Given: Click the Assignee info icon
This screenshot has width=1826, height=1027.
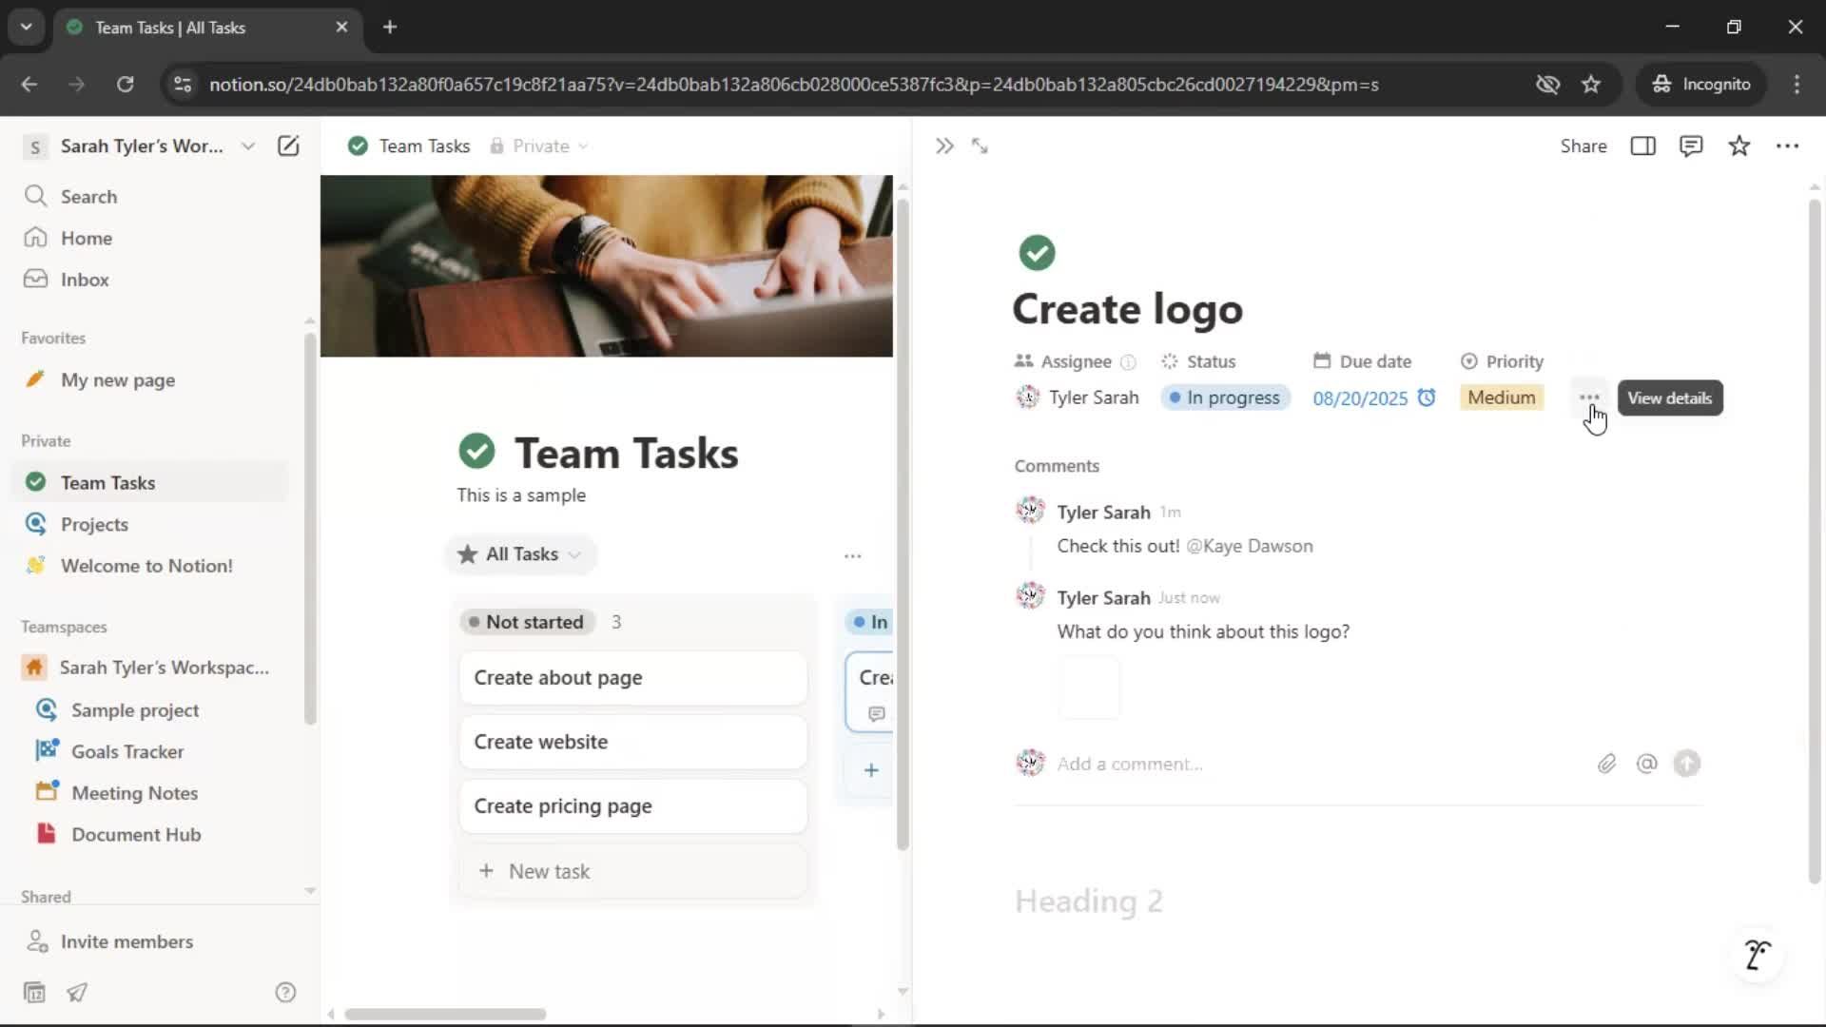Looking at the screenshot, I should [x=1128, y=361].
